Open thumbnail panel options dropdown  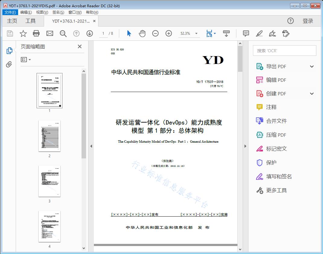click(25, 59)
